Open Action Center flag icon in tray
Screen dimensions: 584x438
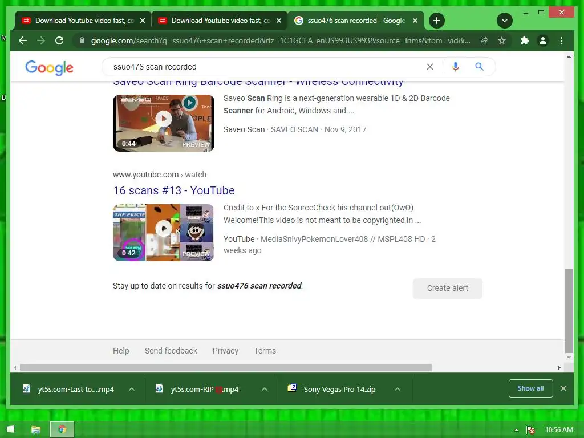coord(530,430)
